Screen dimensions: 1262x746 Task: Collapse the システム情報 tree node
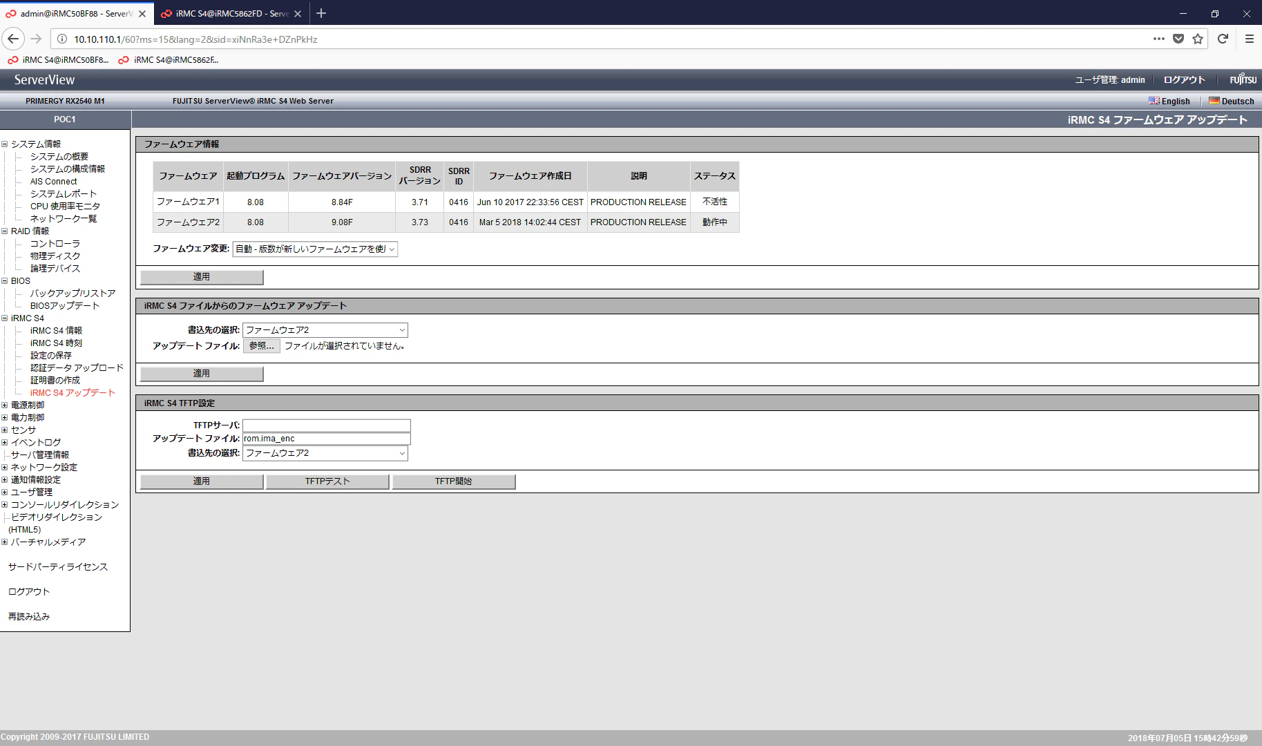[5, 144]
